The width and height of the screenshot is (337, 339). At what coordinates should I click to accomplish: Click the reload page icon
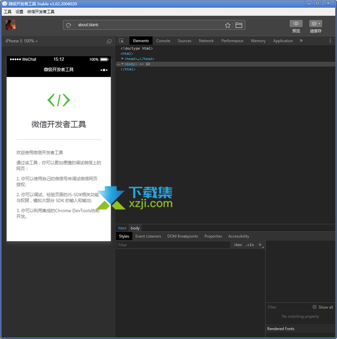69,25
